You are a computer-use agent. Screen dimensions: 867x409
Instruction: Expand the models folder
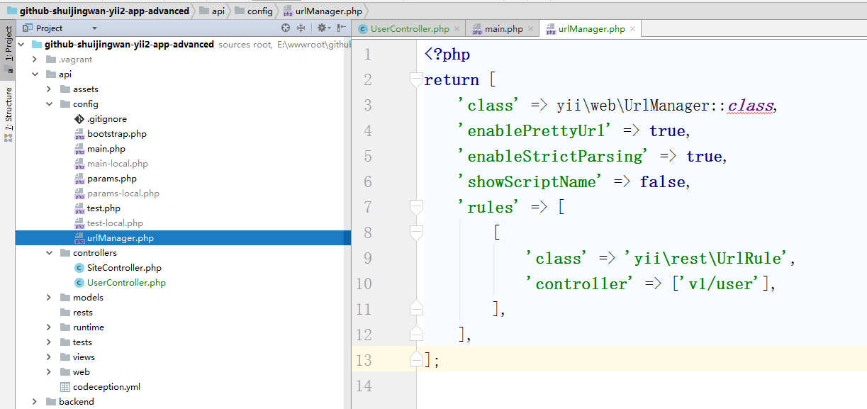point(48,298)
